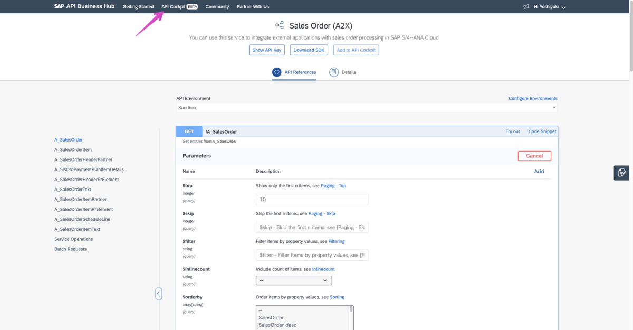Select A_SalesOrderItemPrElement in sidebar
Image resolution: width=633 pixels, height=330 pixels.
click(x=84, y=209)
